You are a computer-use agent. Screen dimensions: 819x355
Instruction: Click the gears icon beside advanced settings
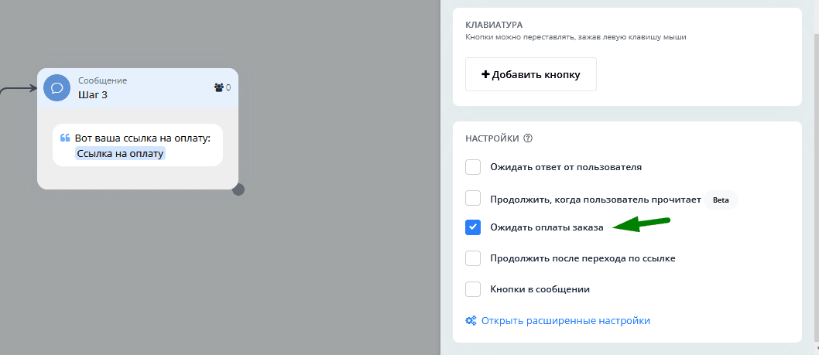(471, 320)
